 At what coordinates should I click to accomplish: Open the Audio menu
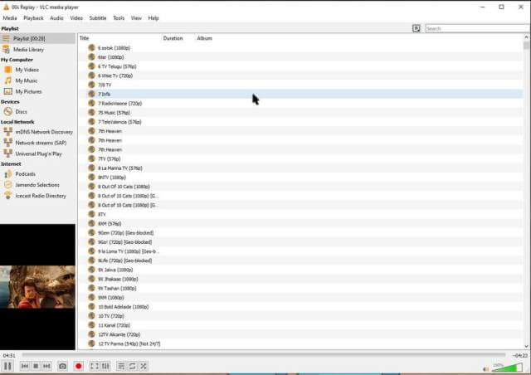click(56, 18)
